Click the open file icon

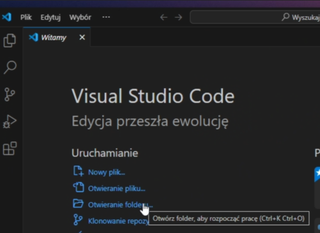pyautogui.click(x=78, y=187)
